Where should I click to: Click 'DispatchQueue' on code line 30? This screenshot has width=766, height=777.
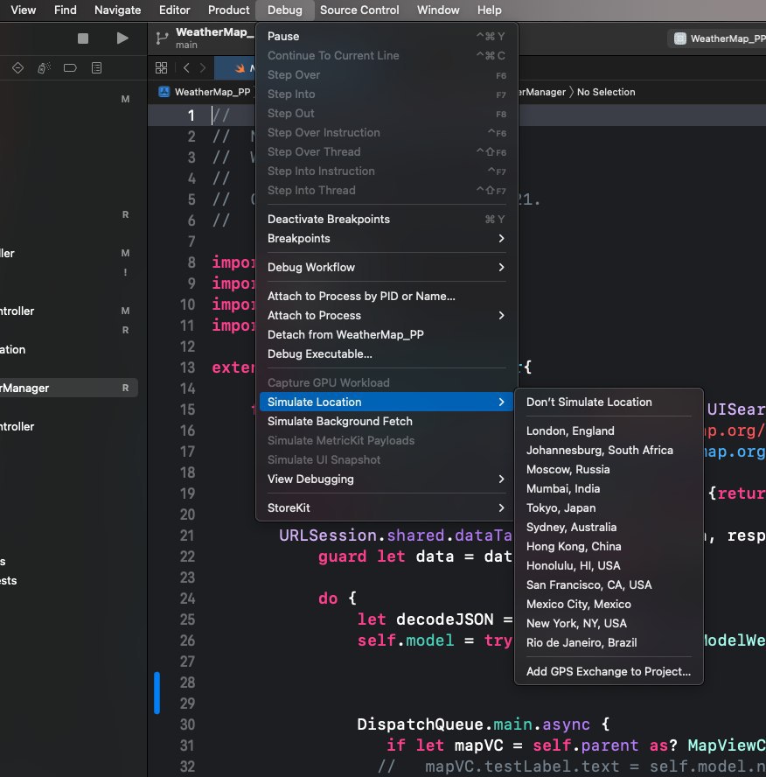point(420,724)
